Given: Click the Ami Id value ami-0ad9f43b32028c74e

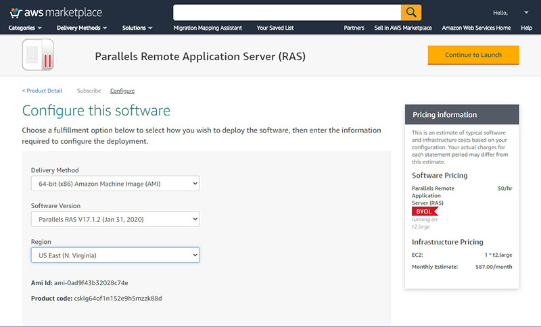Looking at the screenshot, I should (91, 283).
